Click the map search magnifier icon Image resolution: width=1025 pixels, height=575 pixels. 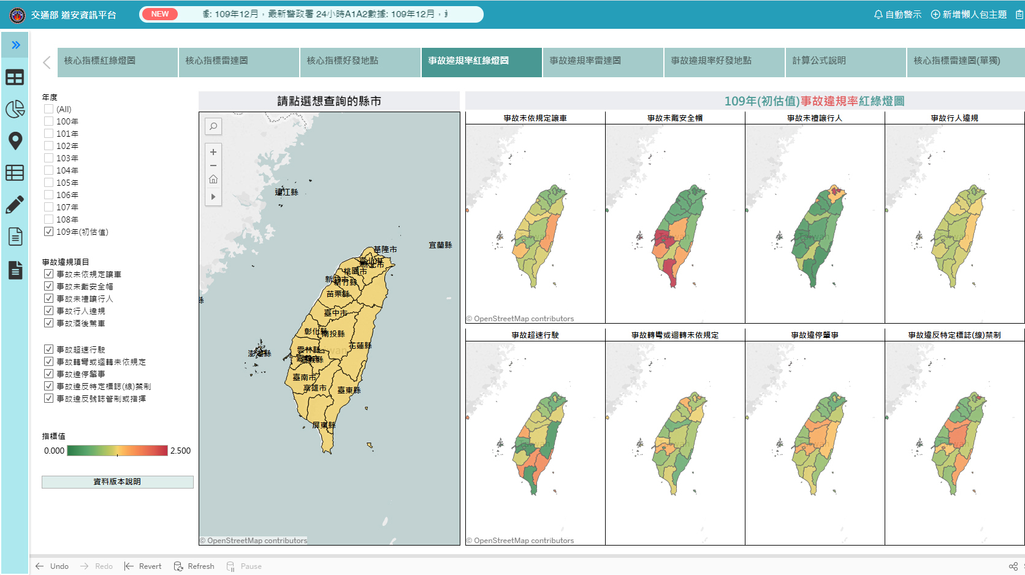tap(213, 126)
